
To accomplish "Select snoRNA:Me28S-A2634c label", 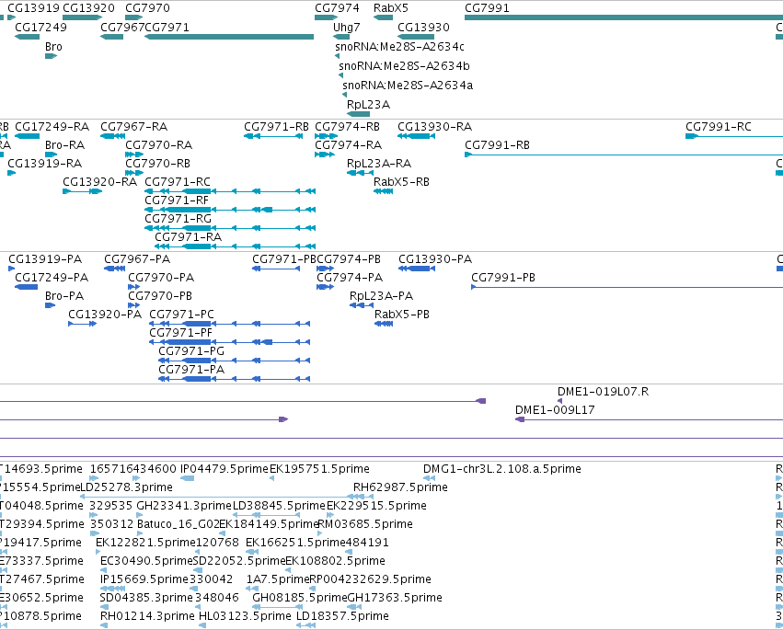I will [399, 46].
